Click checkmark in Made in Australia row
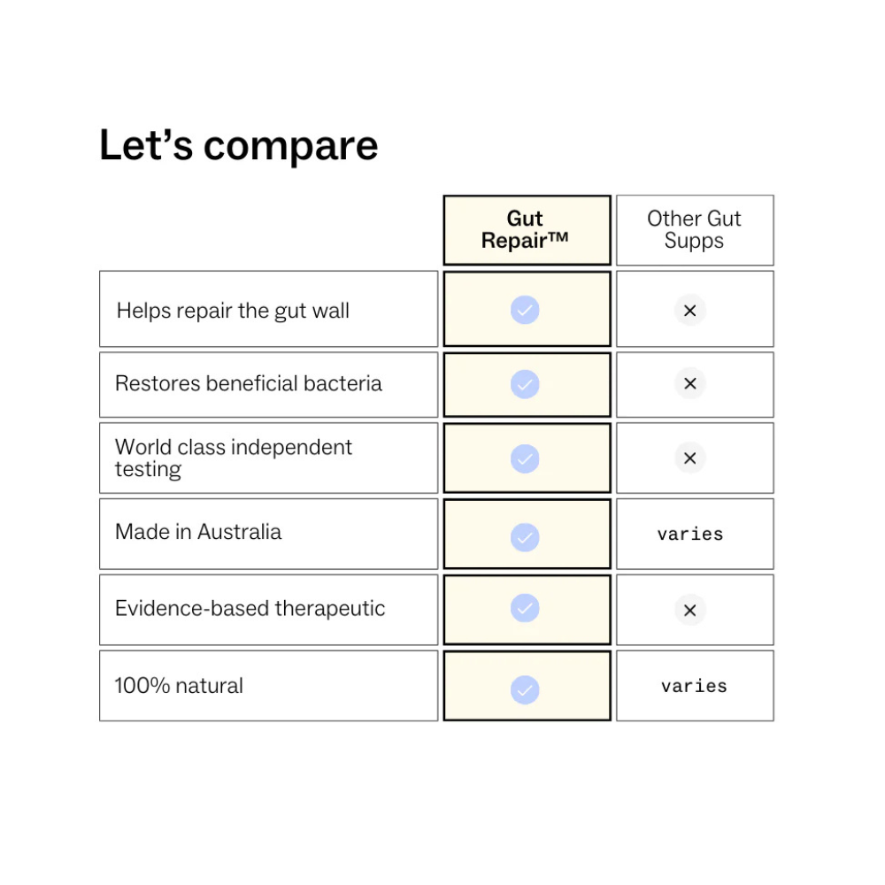The width and height of the screenshot is (885, 885). click(x=525, y=537)
